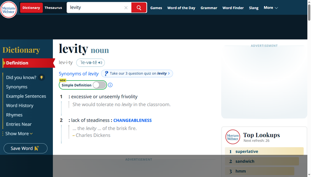Click the page vertical scrollbar thumb

[309, 12]
